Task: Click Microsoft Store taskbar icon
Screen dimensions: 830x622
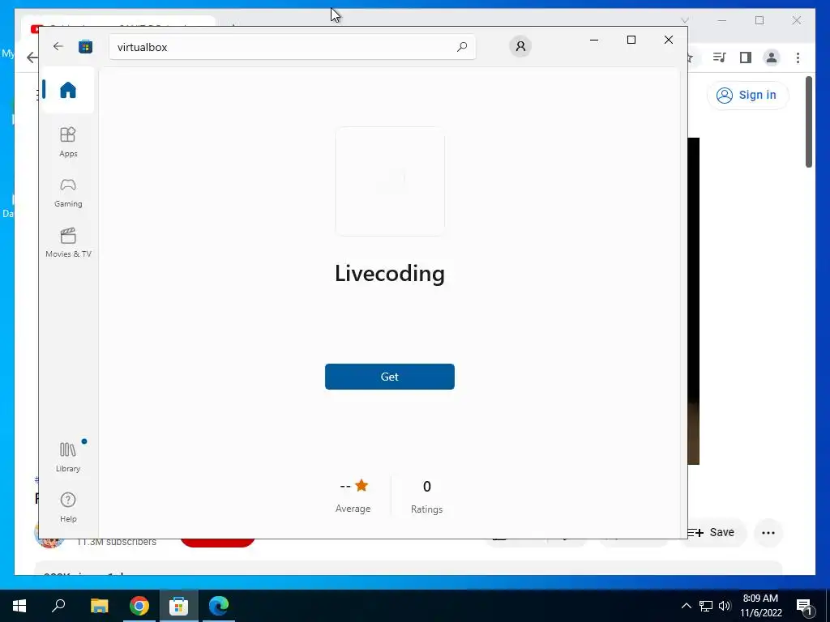Action: click(179, 606)
